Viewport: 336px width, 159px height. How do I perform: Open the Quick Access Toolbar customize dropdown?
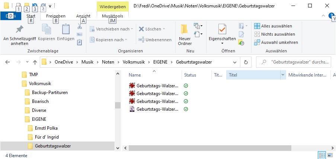click(50, 6)
